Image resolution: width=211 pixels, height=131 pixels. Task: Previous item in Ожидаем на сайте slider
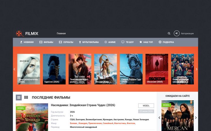coord(159,118)
